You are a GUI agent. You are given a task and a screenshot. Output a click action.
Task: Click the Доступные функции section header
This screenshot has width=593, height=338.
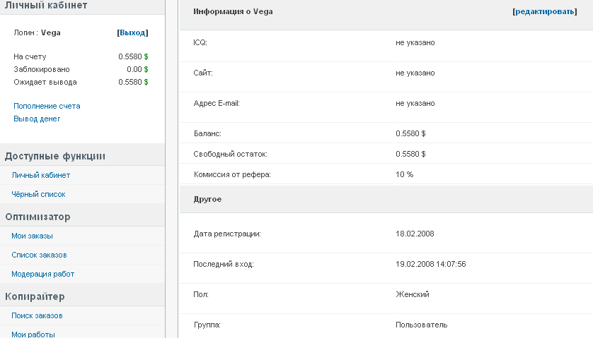tap(55, 156)
